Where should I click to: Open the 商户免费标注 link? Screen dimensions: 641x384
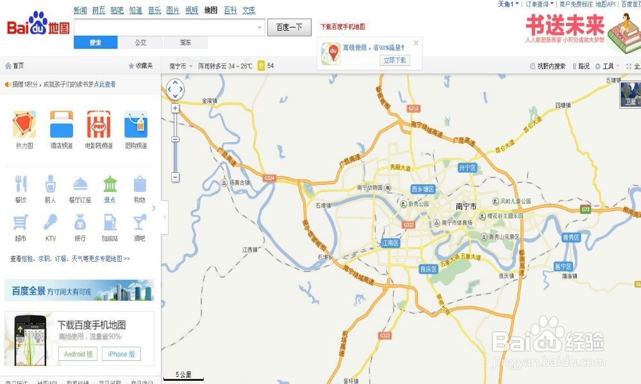[x=576, y=4]
